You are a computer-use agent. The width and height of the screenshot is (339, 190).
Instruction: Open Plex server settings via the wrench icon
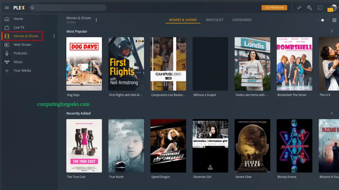[x=309, y=8]
